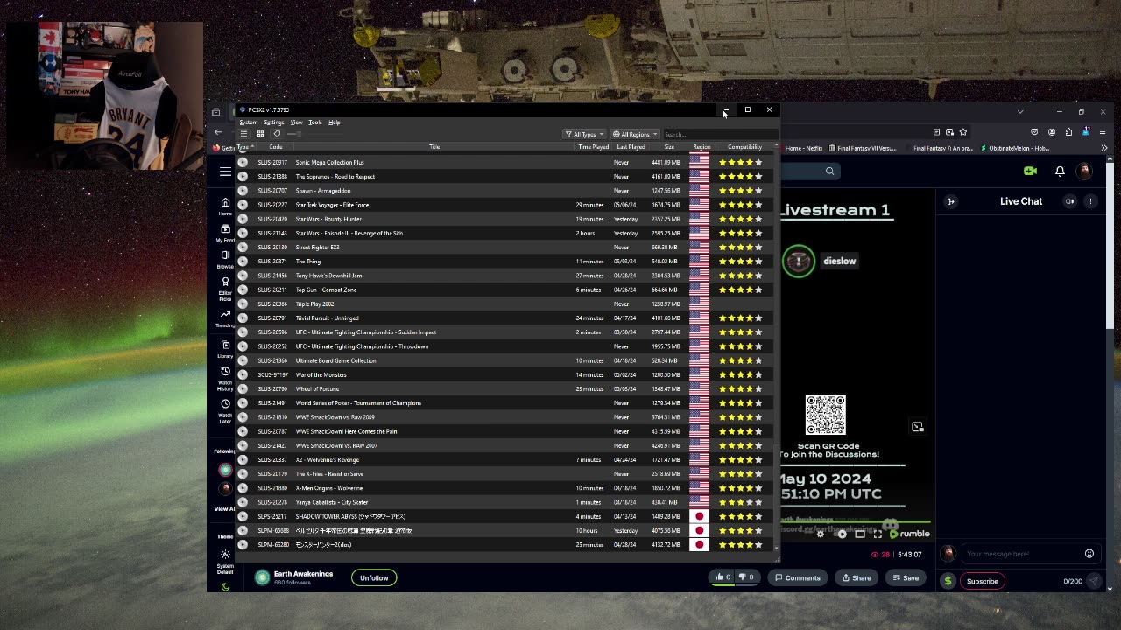This screenshot has width=1121, height=630.
Task: Open the System menu in PCSX2
Action: coord(249,122)
